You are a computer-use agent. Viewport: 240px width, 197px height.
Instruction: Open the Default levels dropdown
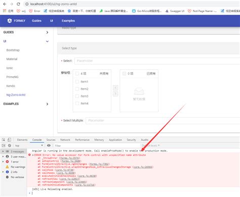(150, 145)
